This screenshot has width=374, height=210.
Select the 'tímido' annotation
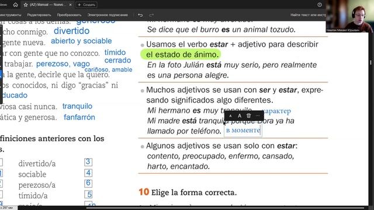click(x=115, y=52)
